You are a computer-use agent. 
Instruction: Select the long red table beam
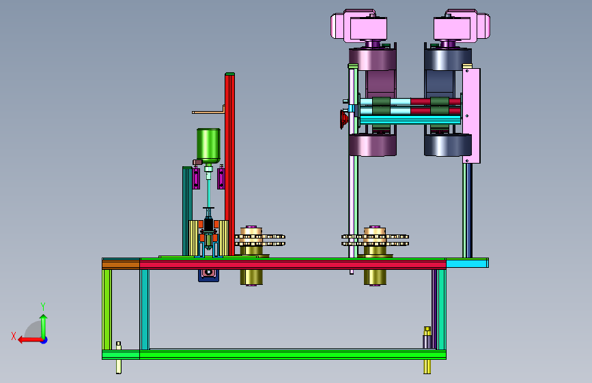[293, 265]
